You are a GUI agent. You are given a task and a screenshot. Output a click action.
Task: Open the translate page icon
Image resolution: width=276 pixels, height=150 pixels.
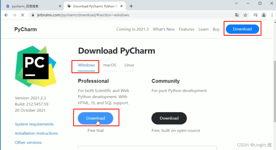click(237, 15)
